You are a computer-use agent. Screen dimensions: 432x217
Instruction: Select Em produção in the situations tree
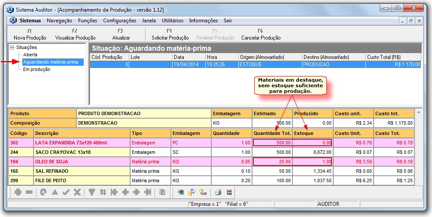(x=37, y=70)
